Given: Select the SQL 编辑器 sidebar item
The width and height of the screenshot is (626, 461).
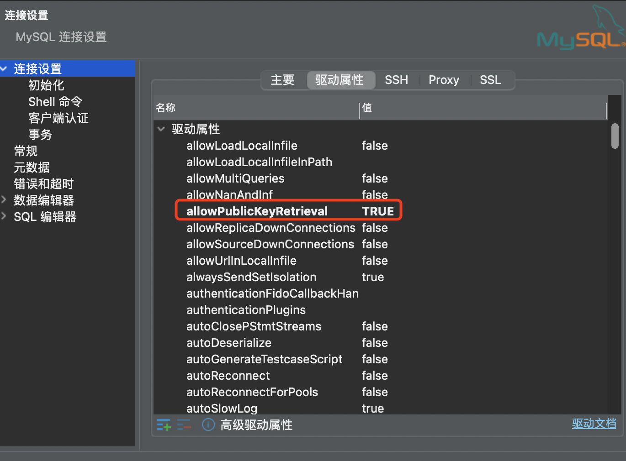Looking at the screenshot, I should pos(45,217).
